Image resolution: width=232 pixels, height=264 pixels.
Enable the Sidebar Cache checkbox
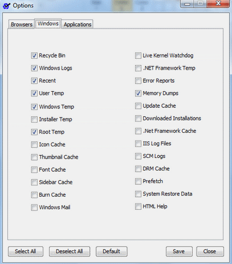coord(34,182)
